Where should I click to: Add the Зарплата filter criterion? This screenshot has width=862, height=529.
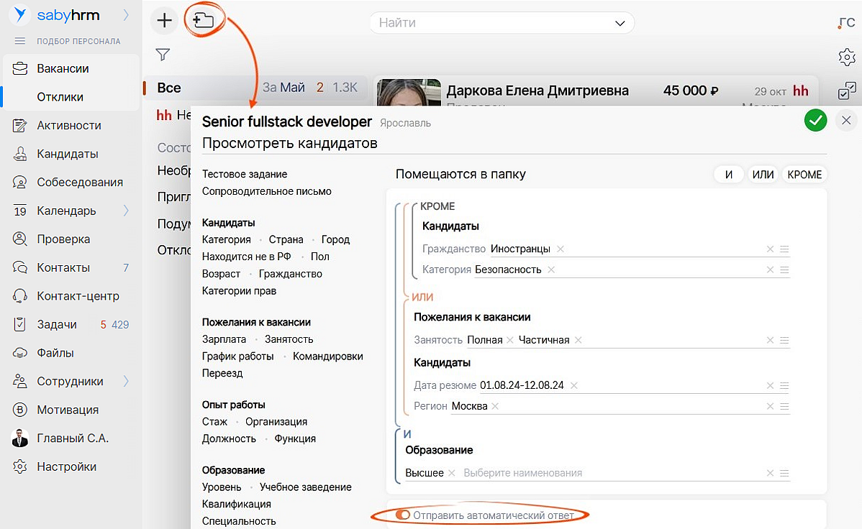[x=224, y=339]
